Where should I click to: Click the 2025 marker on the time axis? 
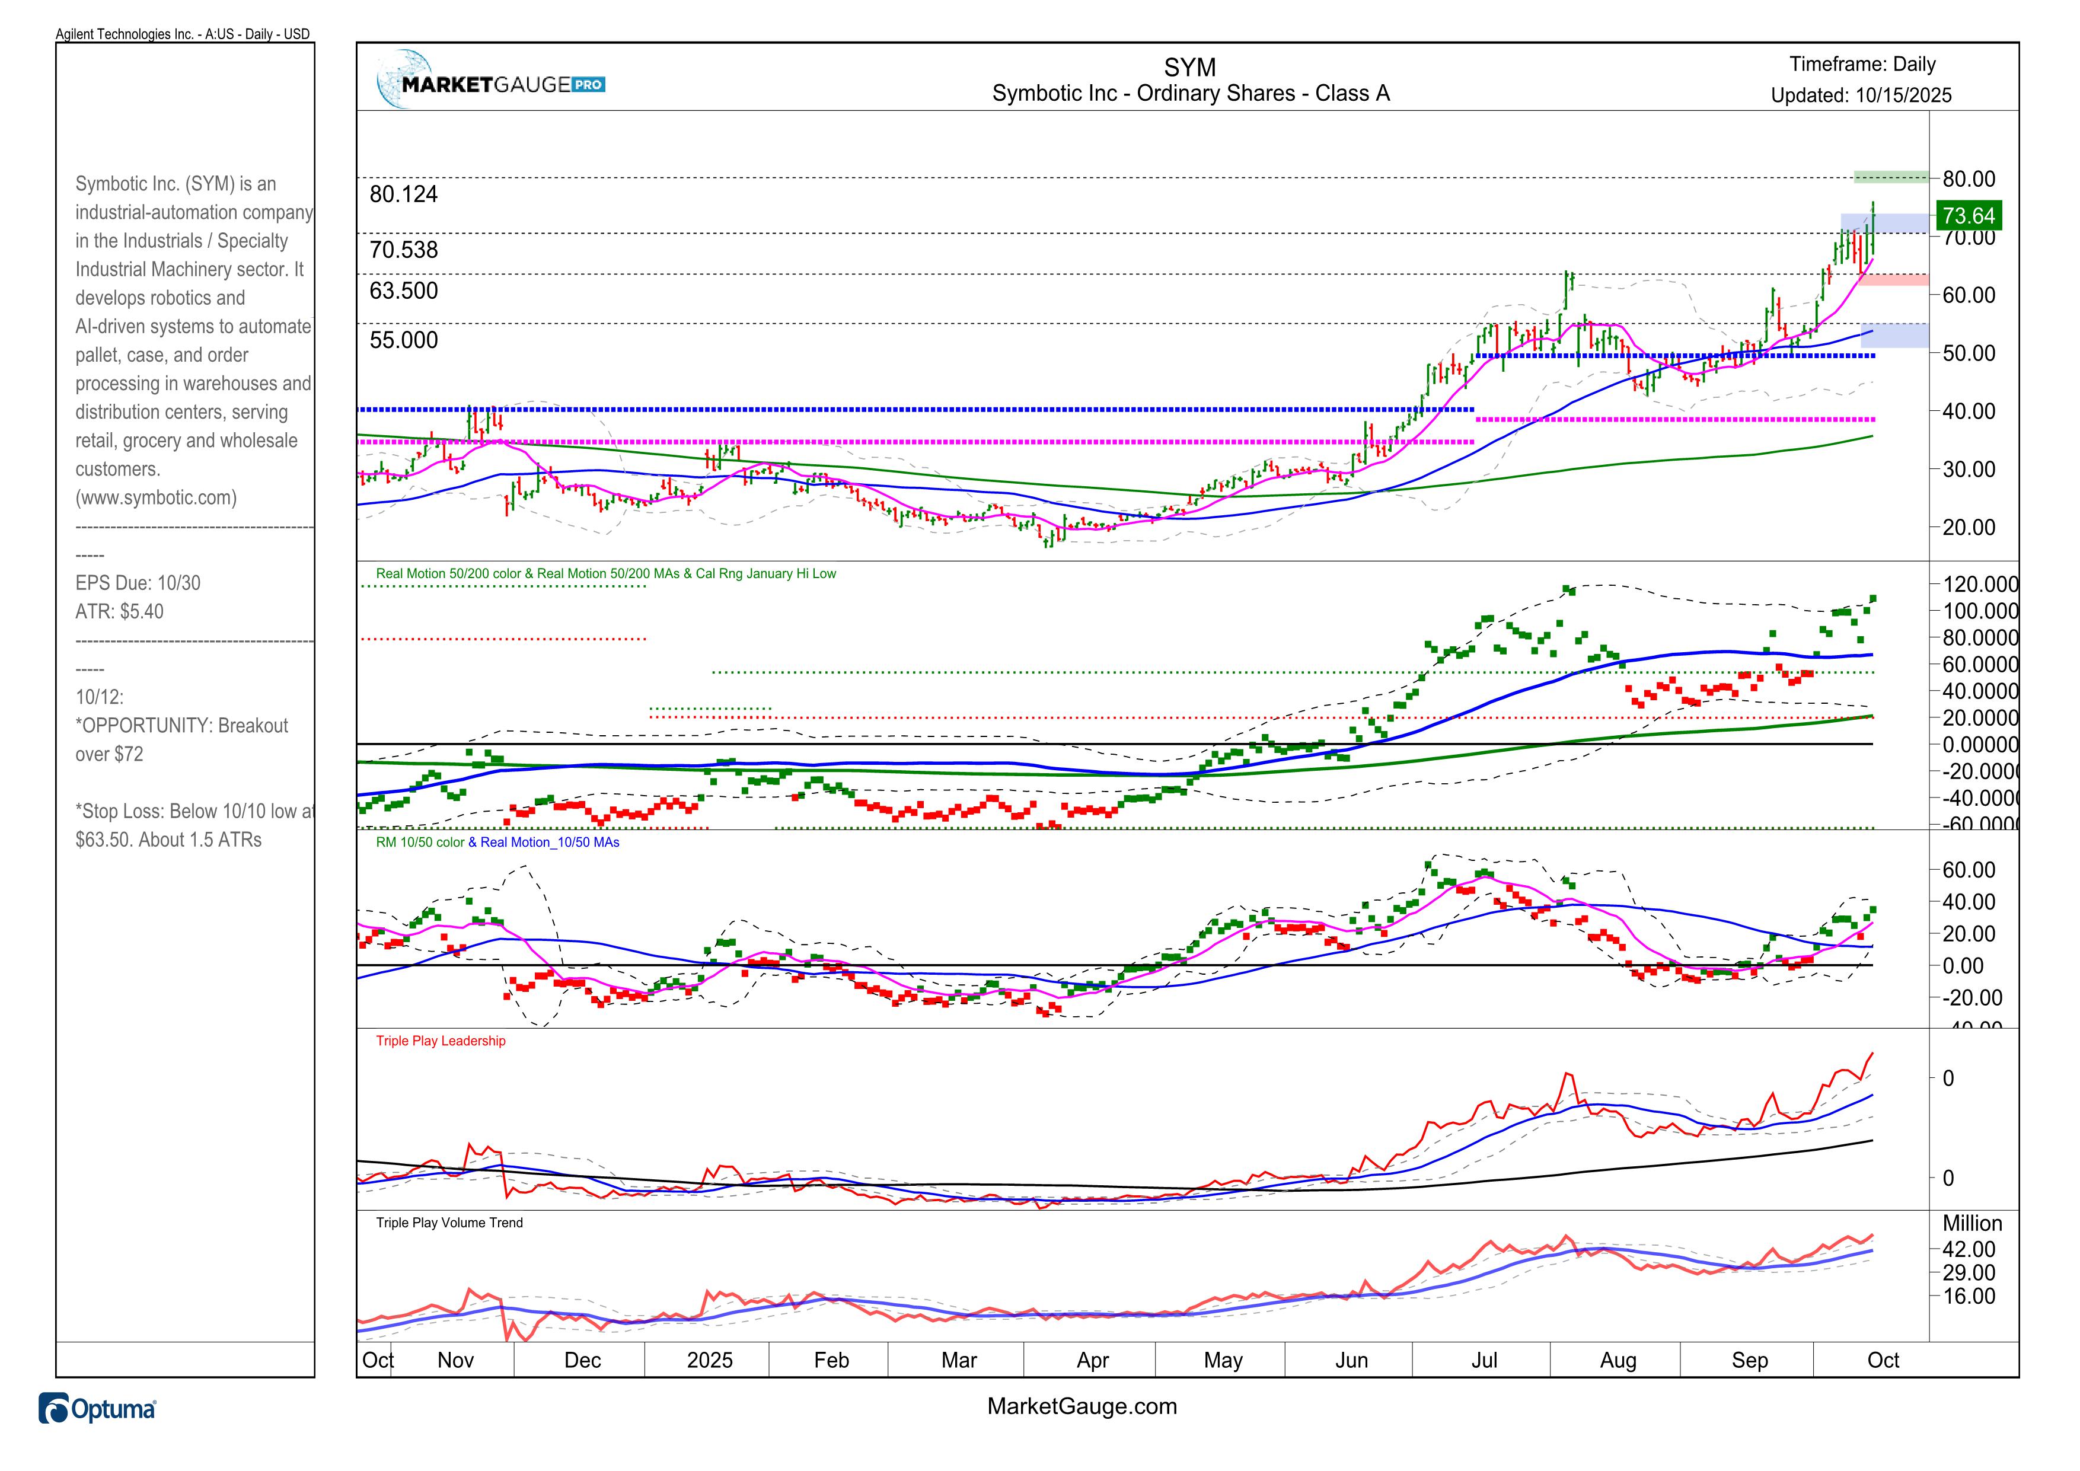(709, 1360)
